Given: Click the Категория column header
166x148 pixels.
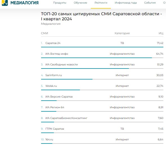Looking at the screenshot, I should pyautogui.click(x=122, y=33).
